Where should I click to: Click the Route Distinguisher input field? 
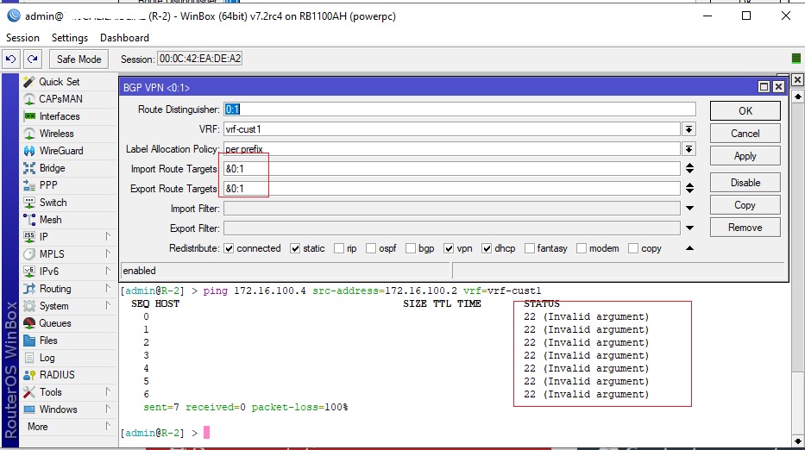[x=460, y=109]
